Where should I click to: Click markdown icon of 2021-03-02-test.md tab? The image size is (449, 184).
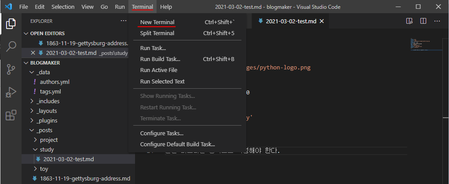coord(261,21)
